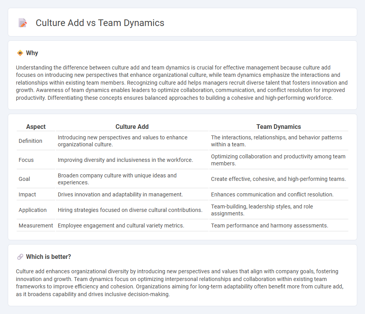Click the Which is better? heading
Screen dimensions: 365x314
tap(49, 257)
